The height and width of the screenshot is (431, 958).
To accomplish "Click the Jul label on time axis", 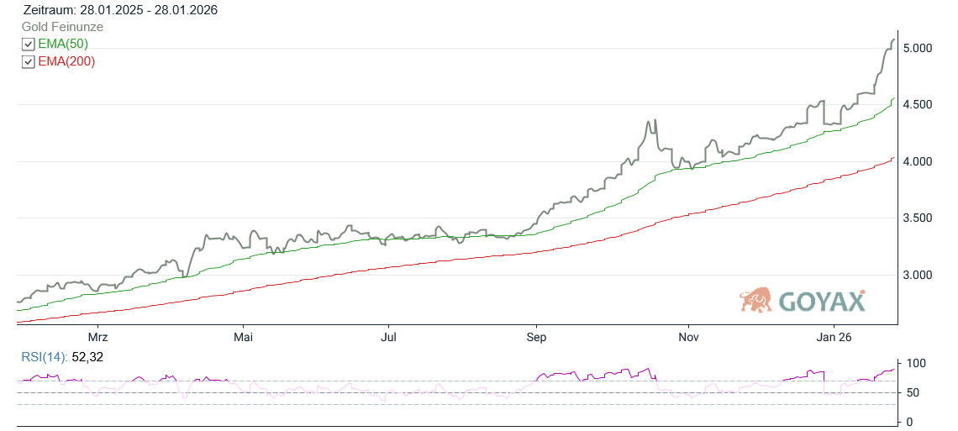I will 389,337.
